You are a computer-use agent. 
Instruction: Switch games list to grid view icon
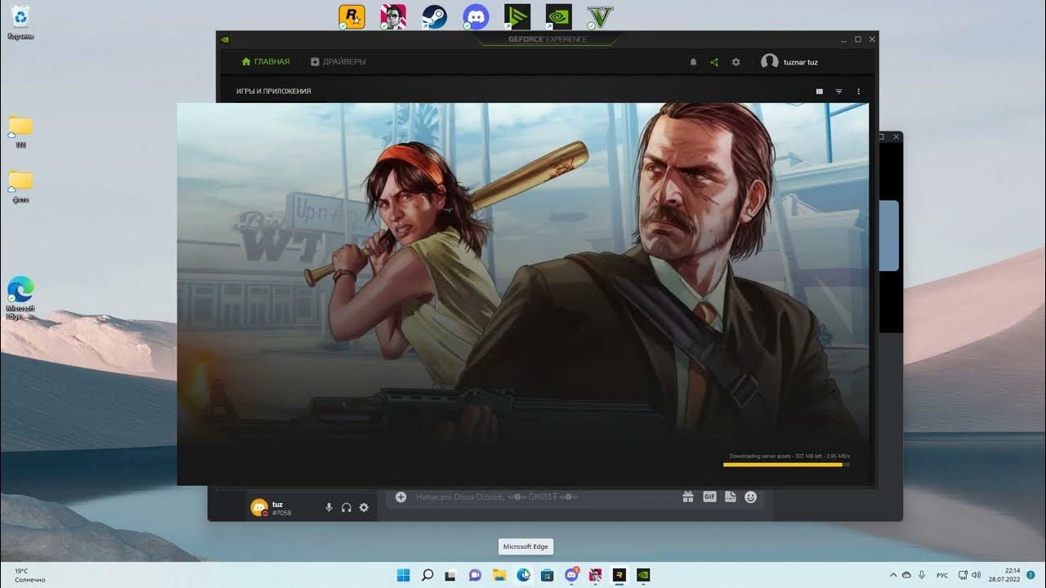point(820,91)
